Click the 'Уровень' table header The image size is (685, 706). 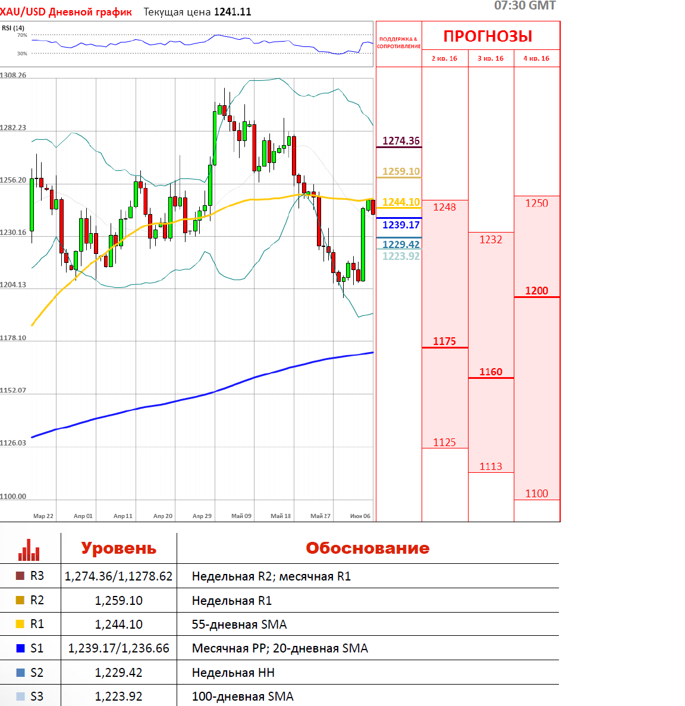click(x=119, y=548)
